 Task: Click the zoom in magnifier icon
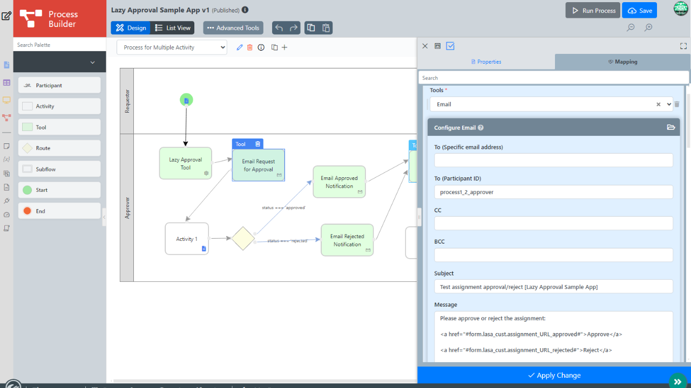coord(648,28)
